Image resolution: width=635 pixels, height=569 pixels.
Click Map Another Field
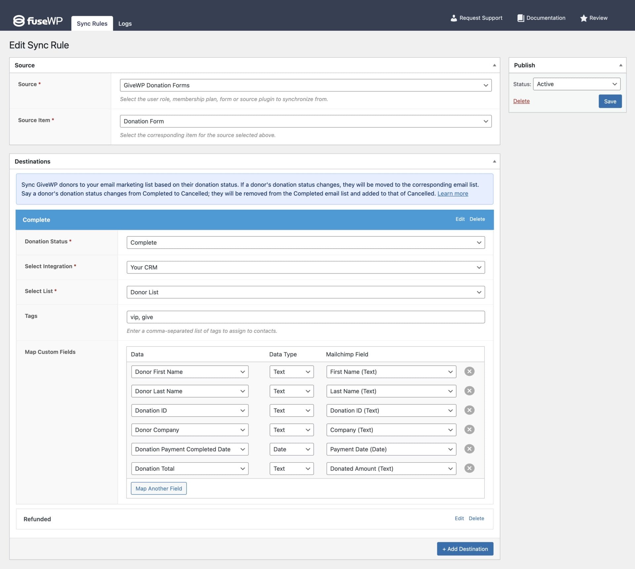158,488
